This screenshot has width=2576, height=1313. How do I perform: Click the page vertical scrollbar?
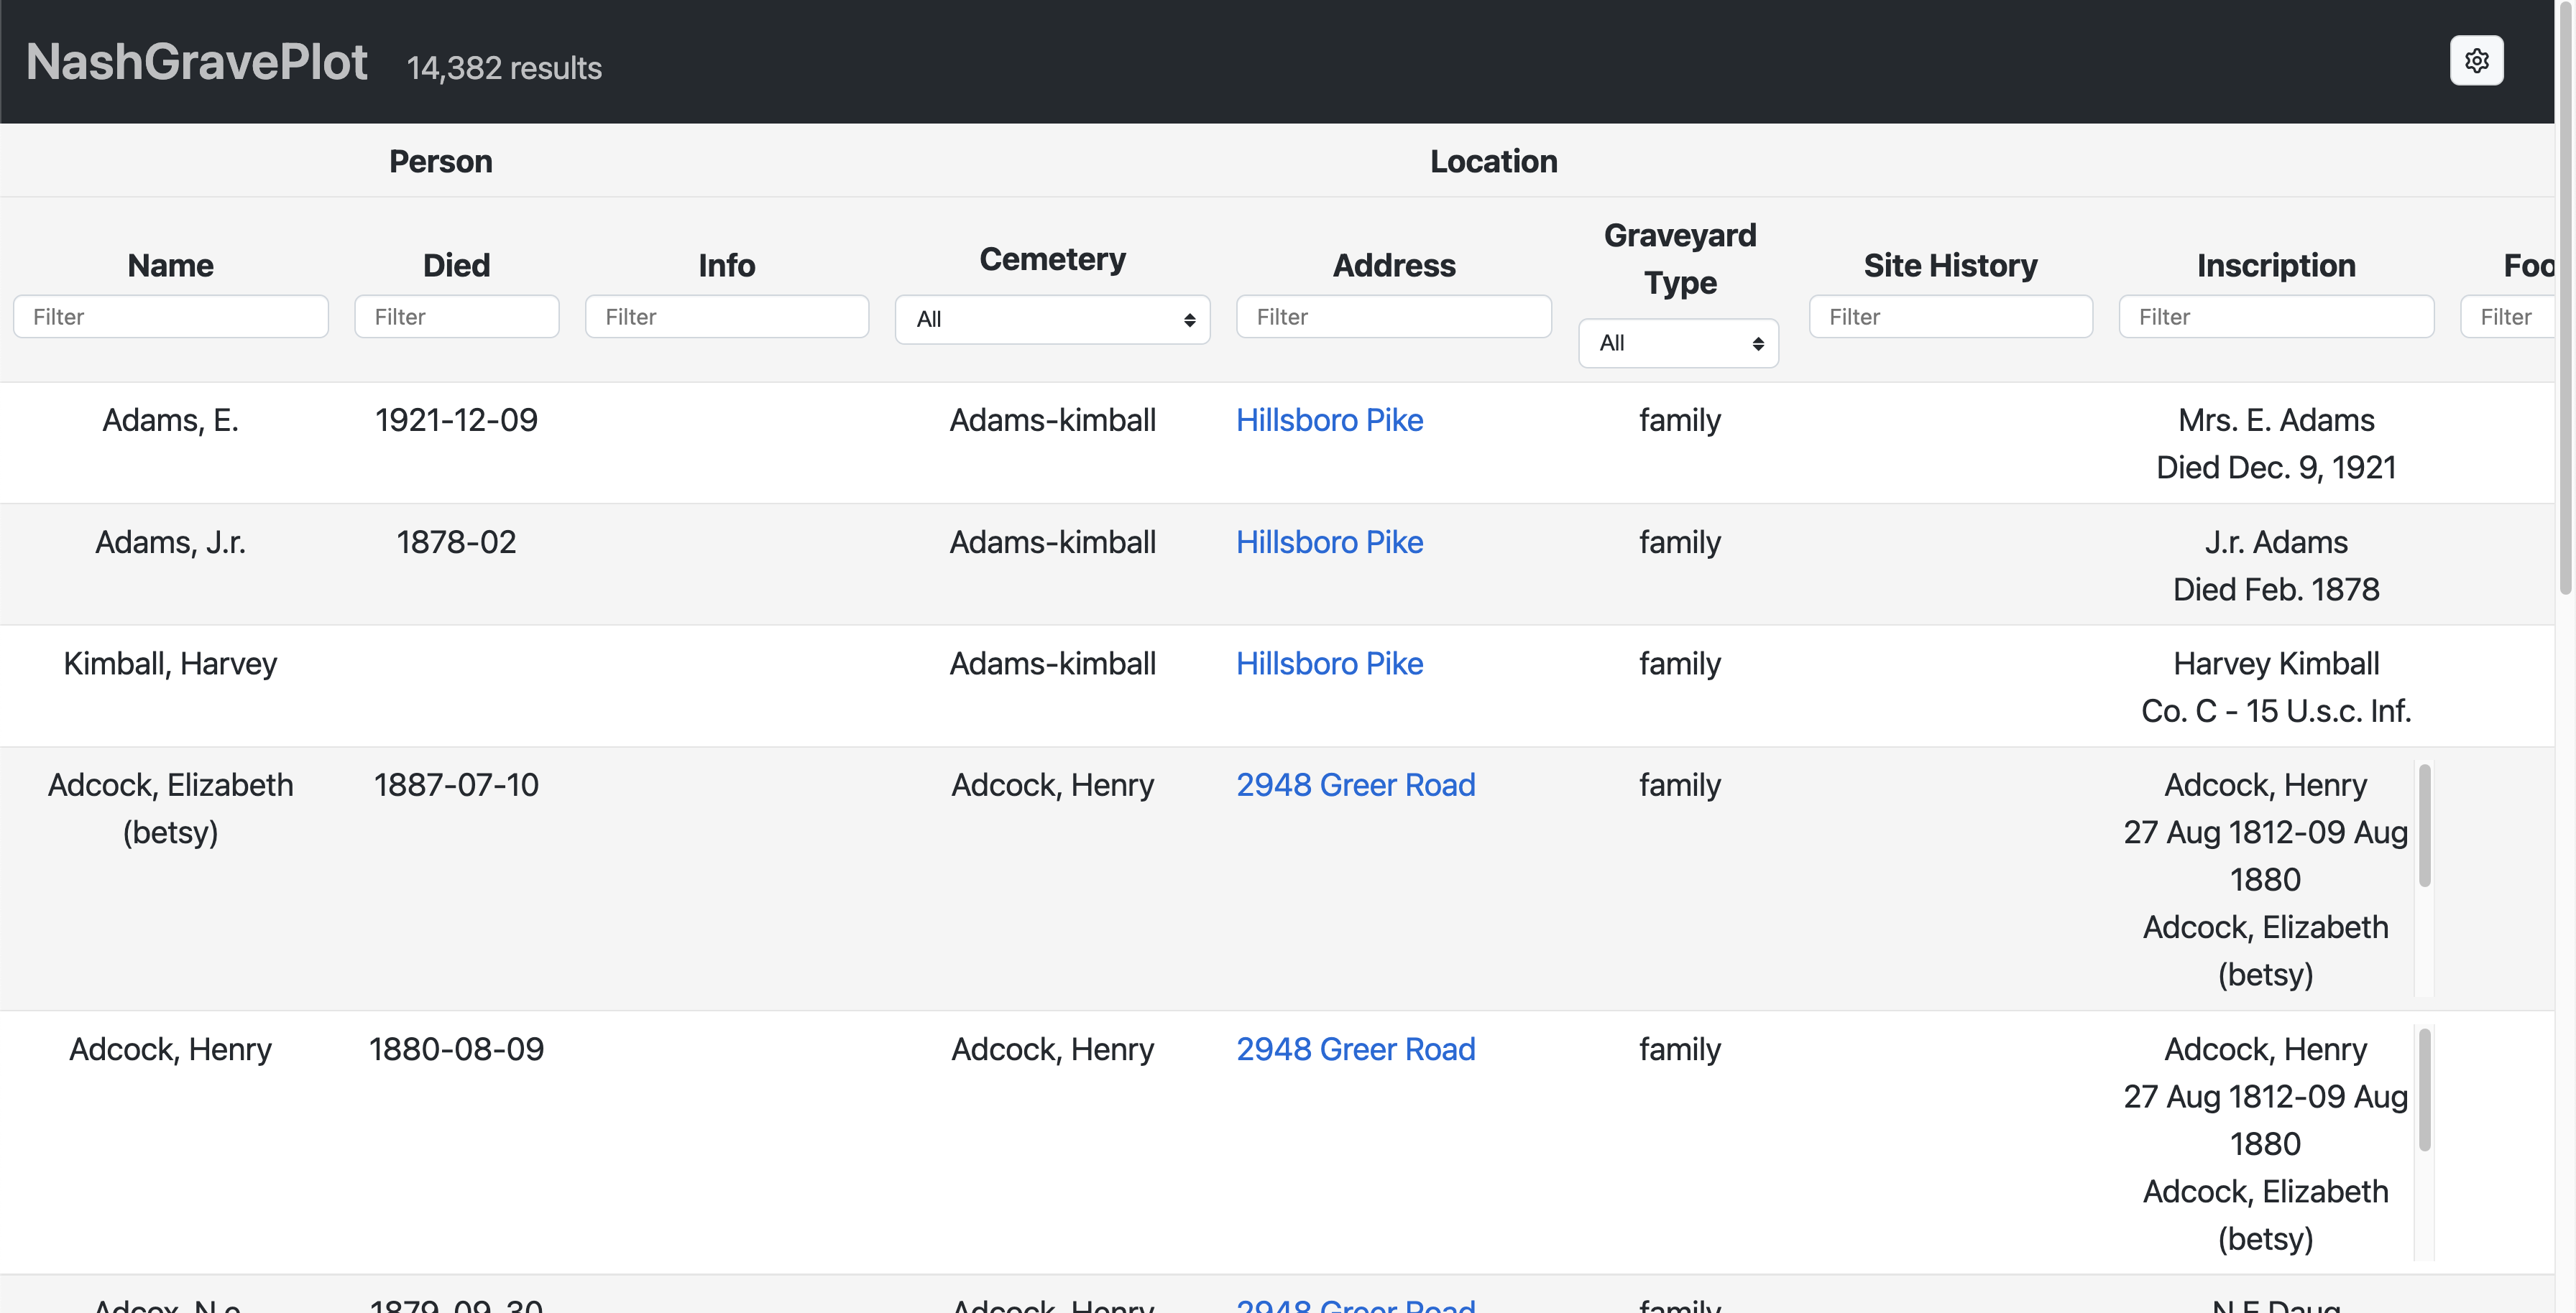click(2565, 300)
